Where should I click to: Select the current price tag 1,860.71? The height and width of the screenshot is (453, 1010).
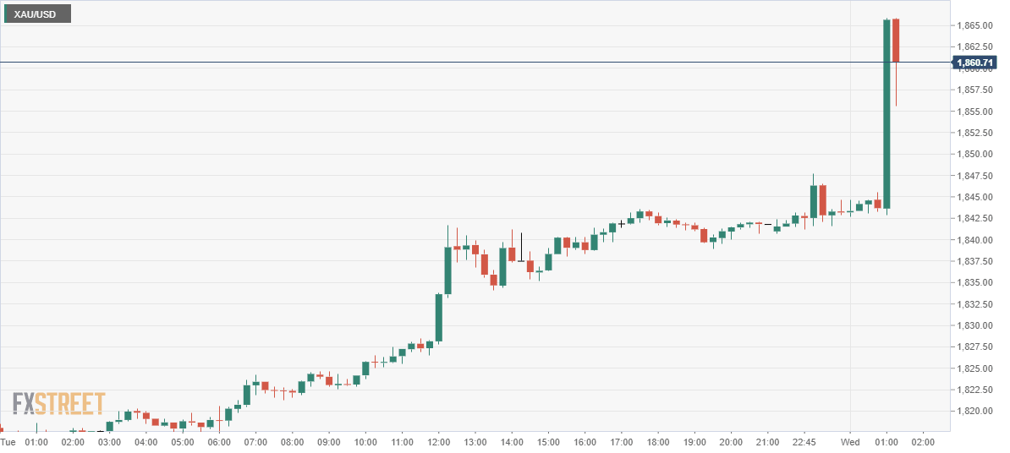pos(975,63)
